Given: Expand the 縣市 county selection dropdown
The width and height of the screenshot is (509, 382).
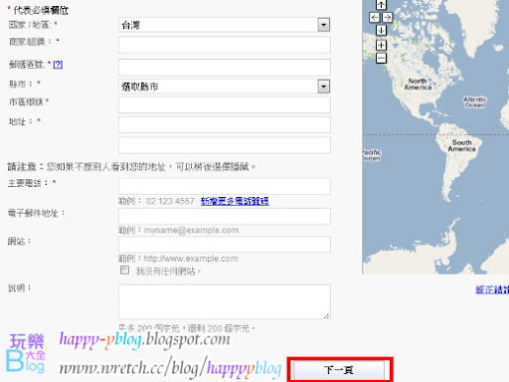Looking at the screenshot, I should coord(225,87).
